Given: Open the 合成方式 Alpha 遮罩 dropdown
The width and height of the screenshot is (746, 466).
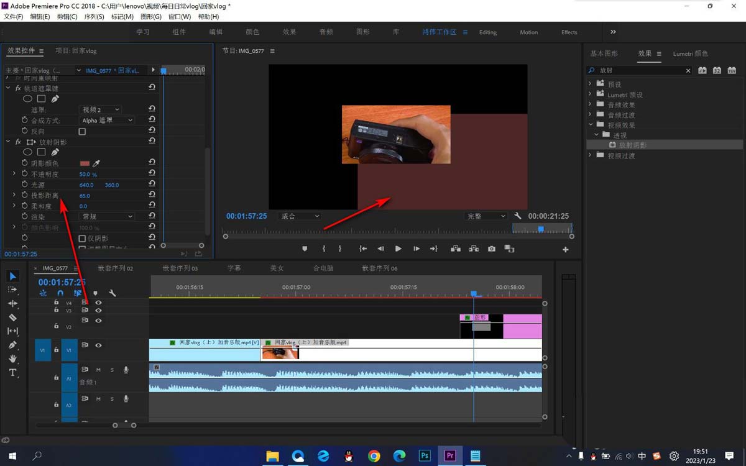Looking at the screenshot, I should 108,121.
